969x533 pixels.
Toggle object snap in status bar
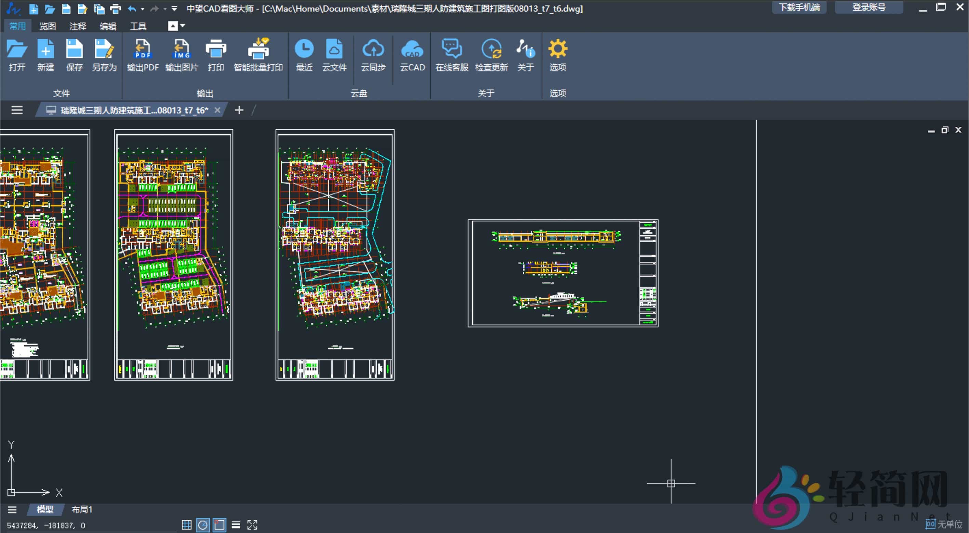pos(219,524)
